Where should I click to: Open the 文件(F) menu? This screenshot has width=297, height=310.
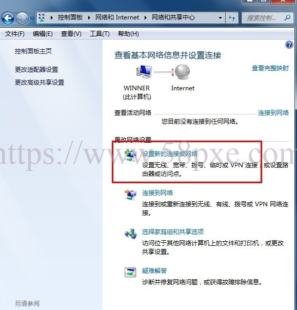pos(15,34)
